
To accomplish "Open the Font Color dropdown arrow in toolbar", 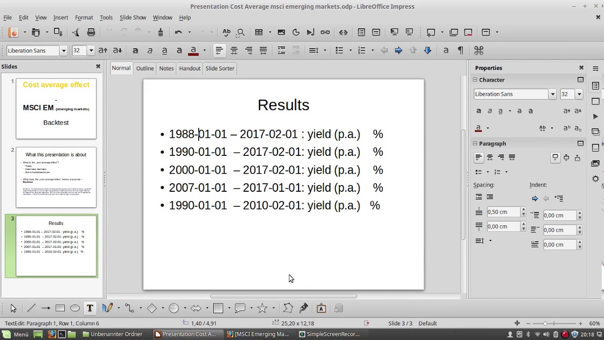I will 204,51.
